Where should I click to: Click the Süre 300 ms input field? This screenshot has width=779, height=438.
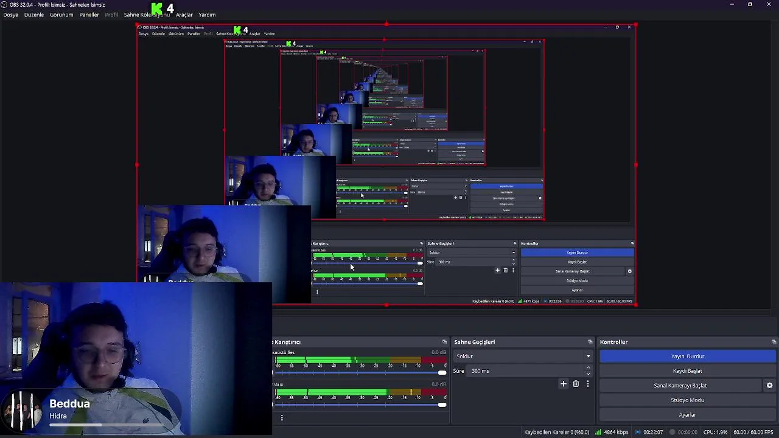click(x=526, y=371)
